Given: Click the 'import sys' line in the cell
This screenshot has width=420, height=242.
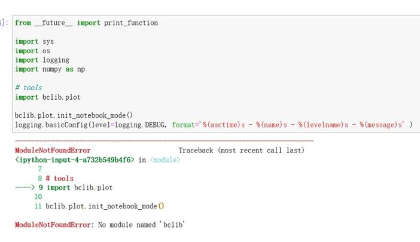Looking at the screenshot, I should pyautogui.click(x=34, y=42).
